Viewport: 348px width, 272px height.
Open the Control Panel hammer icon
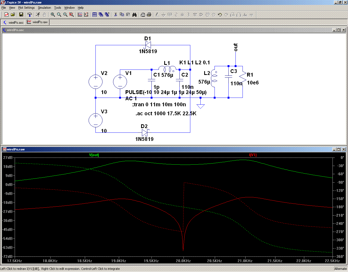coord(30,15)
